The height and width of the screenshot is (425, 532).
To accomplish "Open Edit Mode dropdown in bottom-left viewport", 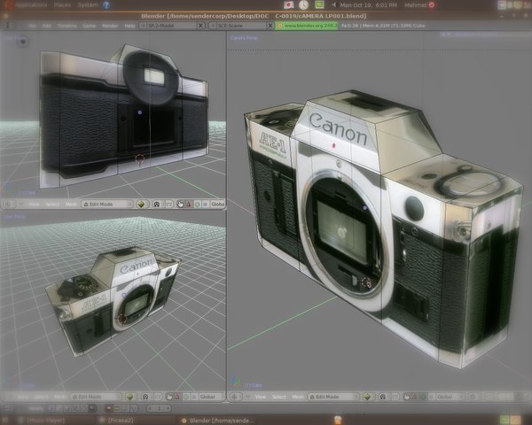I will click(96, 397).
